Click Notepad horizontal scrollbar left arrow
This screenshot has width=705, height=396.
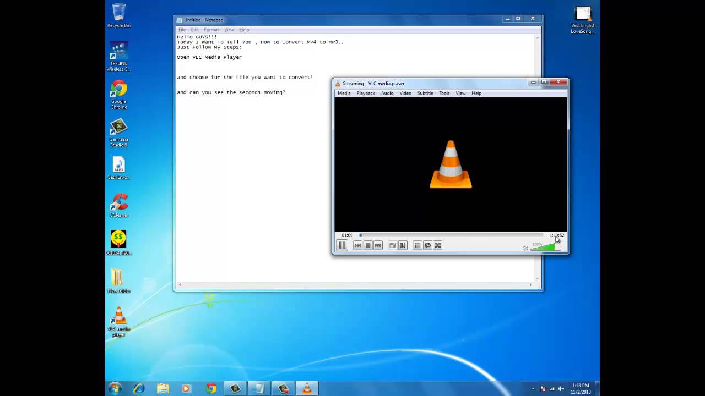pos(180,284)
